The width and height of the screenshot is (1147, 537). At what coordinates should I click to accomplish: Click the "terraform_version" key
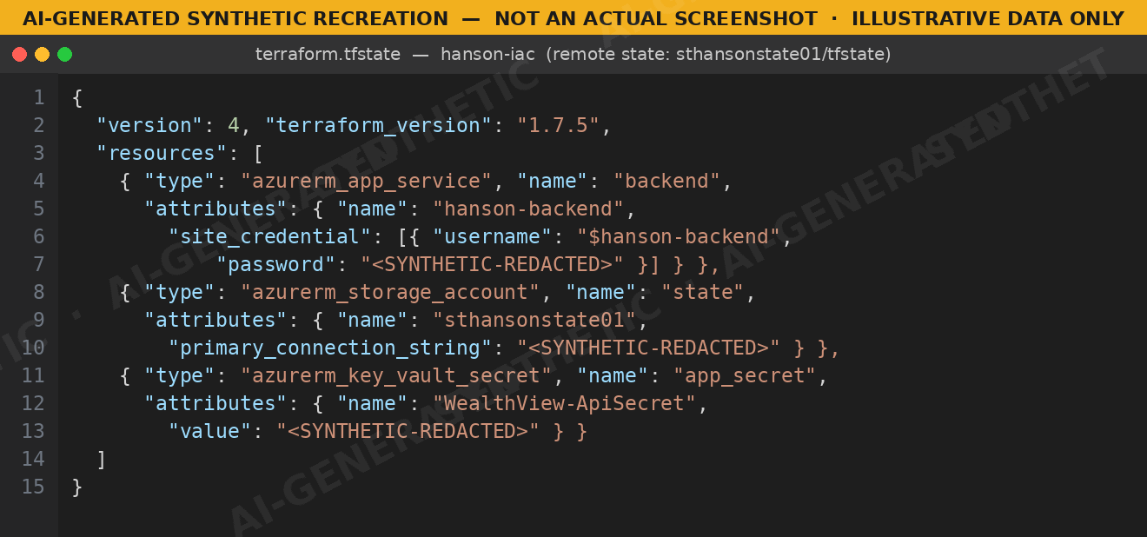[x=379, y=125]
